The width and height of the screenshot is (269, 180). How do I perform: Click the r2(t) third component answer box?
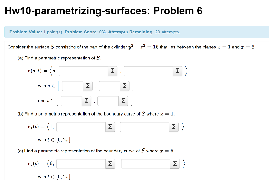coord(144,164)
